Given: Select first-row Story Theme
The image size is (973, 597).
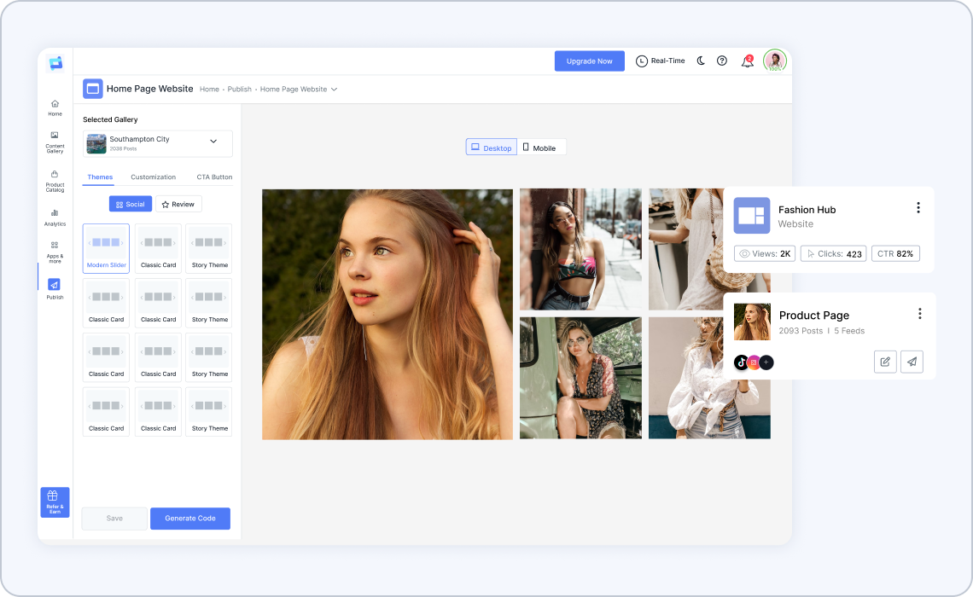Looking at the screenshot, I should pos(209,248).
